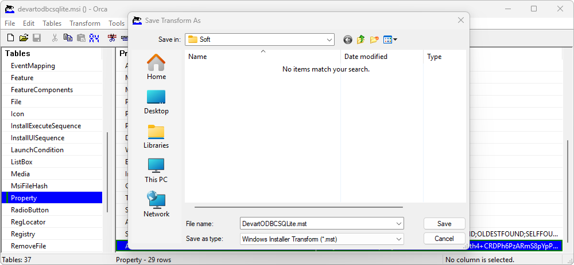
Task: Create a new folder in Soft
Action: (374, 39)
